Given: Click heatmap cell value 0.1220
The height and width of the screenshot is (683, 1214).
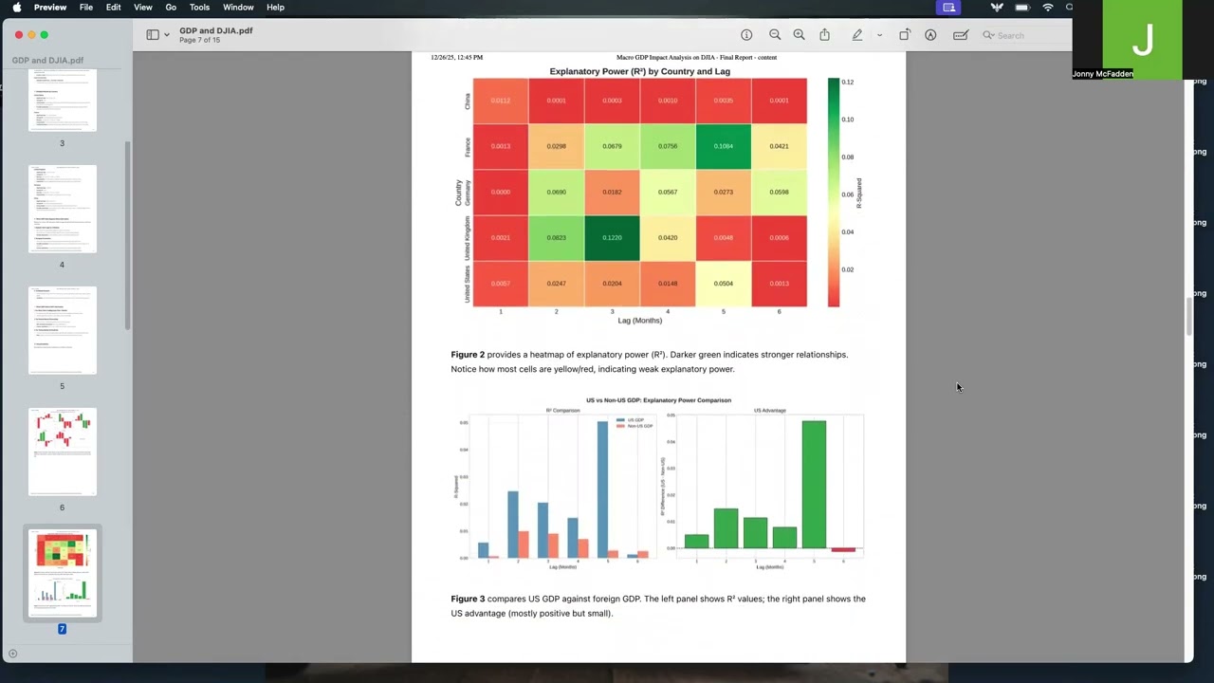Looking at the screenshot, I should (x=612, y=237).
